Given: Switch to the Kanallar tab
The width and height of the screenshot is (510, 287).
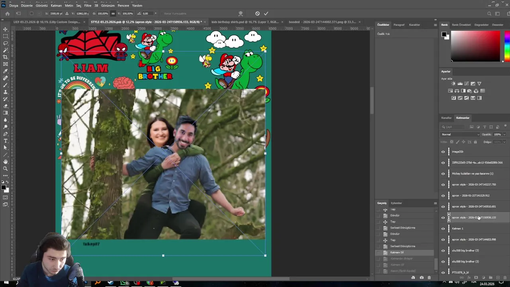Looking at the screenshot, I should (446, 118).
